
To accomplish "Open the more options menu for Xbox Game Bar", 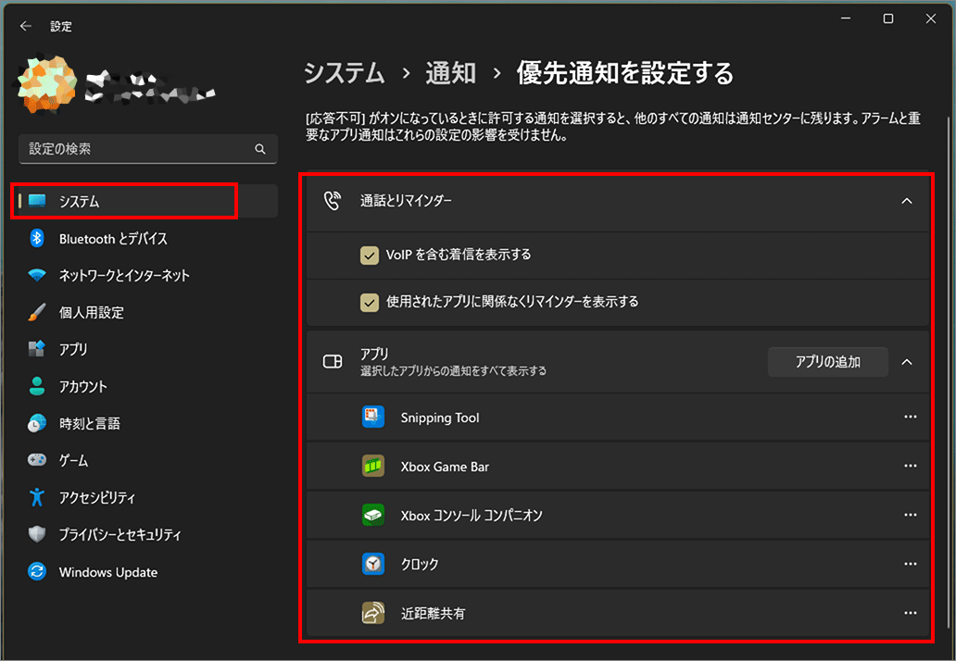I will pos(911,466).
